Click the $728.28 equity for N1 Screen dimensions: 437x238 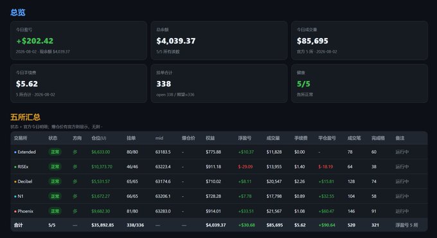[x=213, y=196]
